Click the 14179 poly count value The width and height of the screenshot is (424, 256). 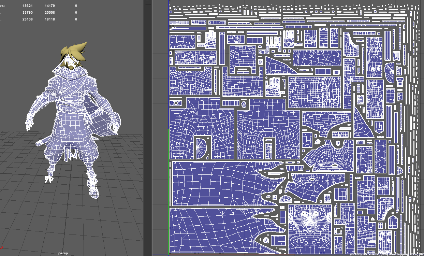click(x=50, y=6)
